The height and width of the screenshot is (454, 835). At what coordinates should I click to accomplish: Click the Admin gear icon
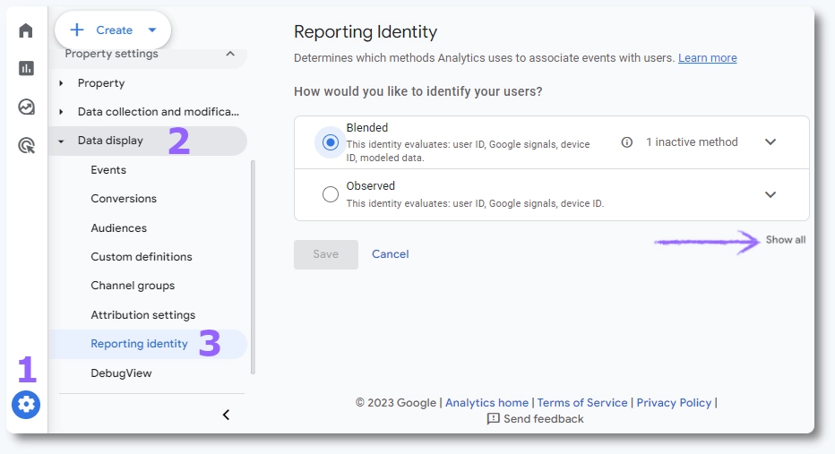(x=26, y=405)
